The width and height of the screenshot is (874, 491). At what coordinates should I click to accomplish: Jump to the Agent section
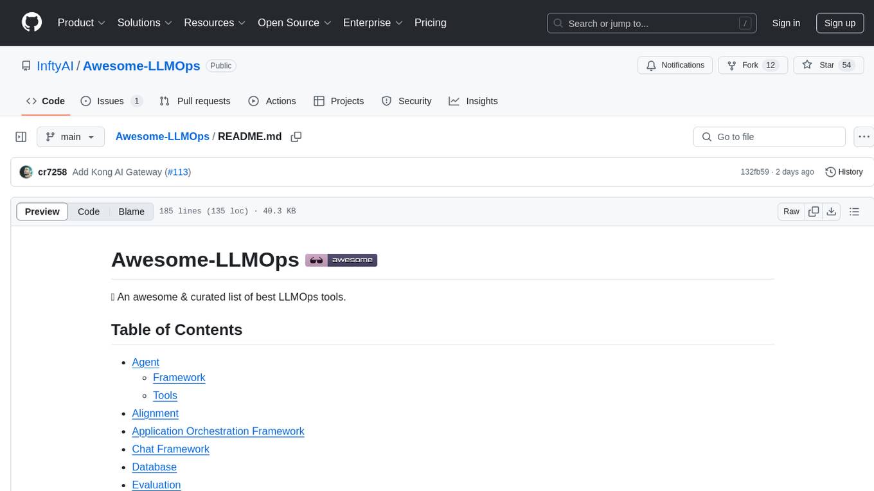pyautogui.click(x=145, y=362)
